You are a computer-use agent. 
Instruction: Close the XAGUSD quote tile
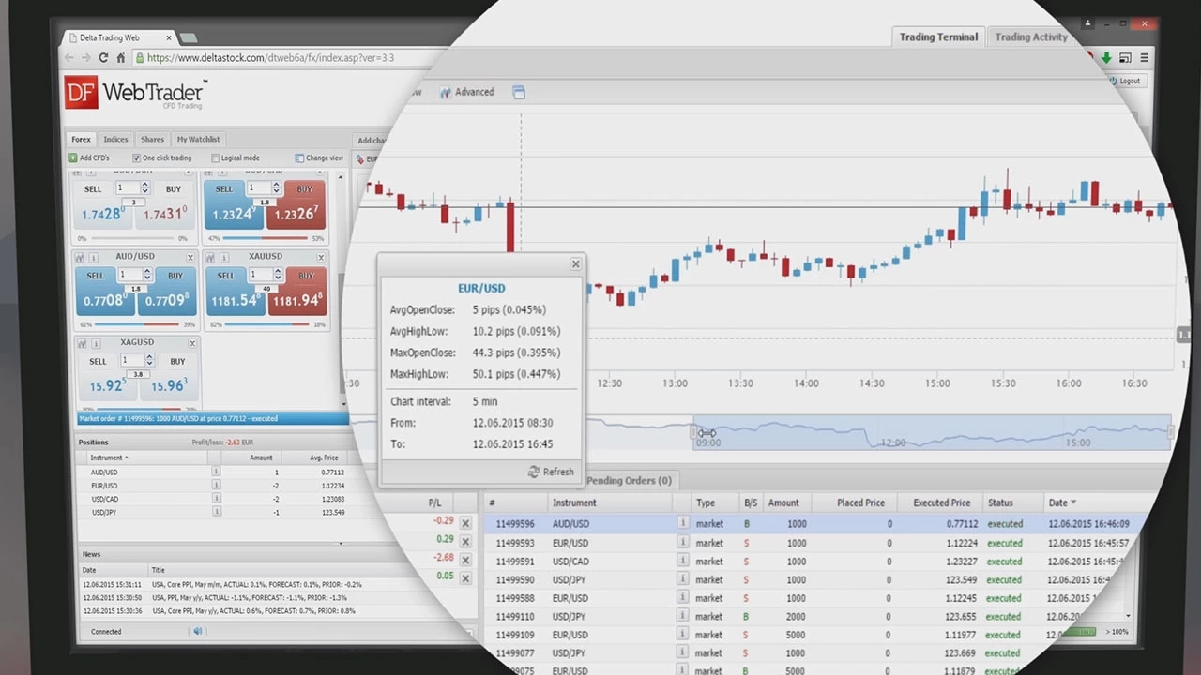pyautogui.click(x=190, y=343)
